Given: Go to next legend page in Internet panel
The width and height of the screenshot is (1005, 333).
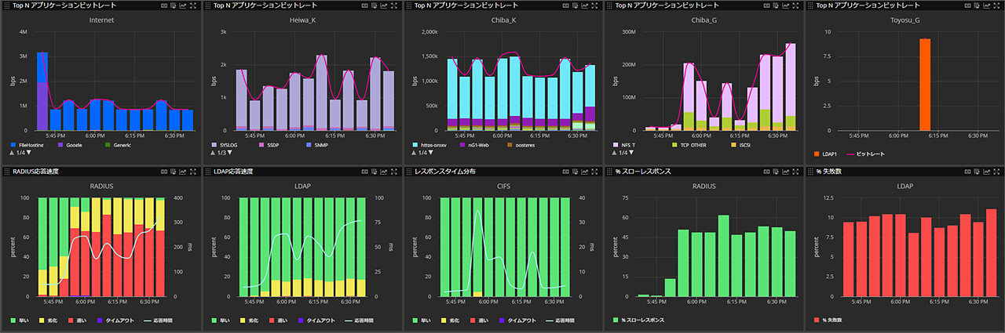Looking at the screenshot, I should [x=31, y=152].
